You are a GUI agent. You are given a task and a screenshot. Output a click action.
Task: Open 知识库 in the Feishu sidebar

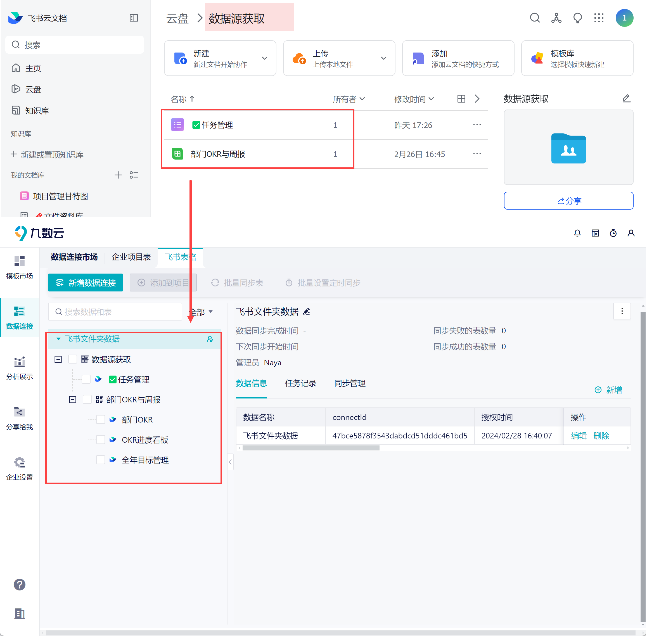click(x=30, y=111)
